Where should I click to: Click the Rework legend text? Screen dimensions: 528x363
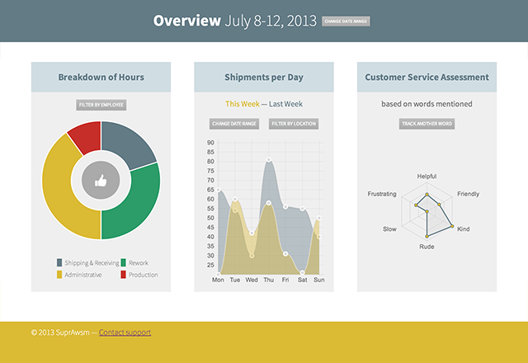coord(139,262)
